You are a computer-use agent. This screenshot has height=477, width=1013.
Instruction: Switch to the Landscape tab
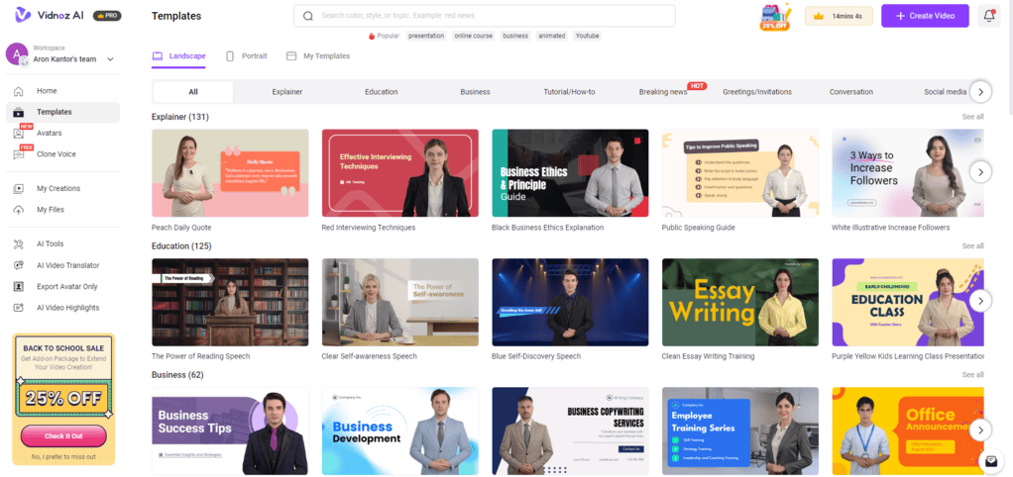[x=179, y=56]
